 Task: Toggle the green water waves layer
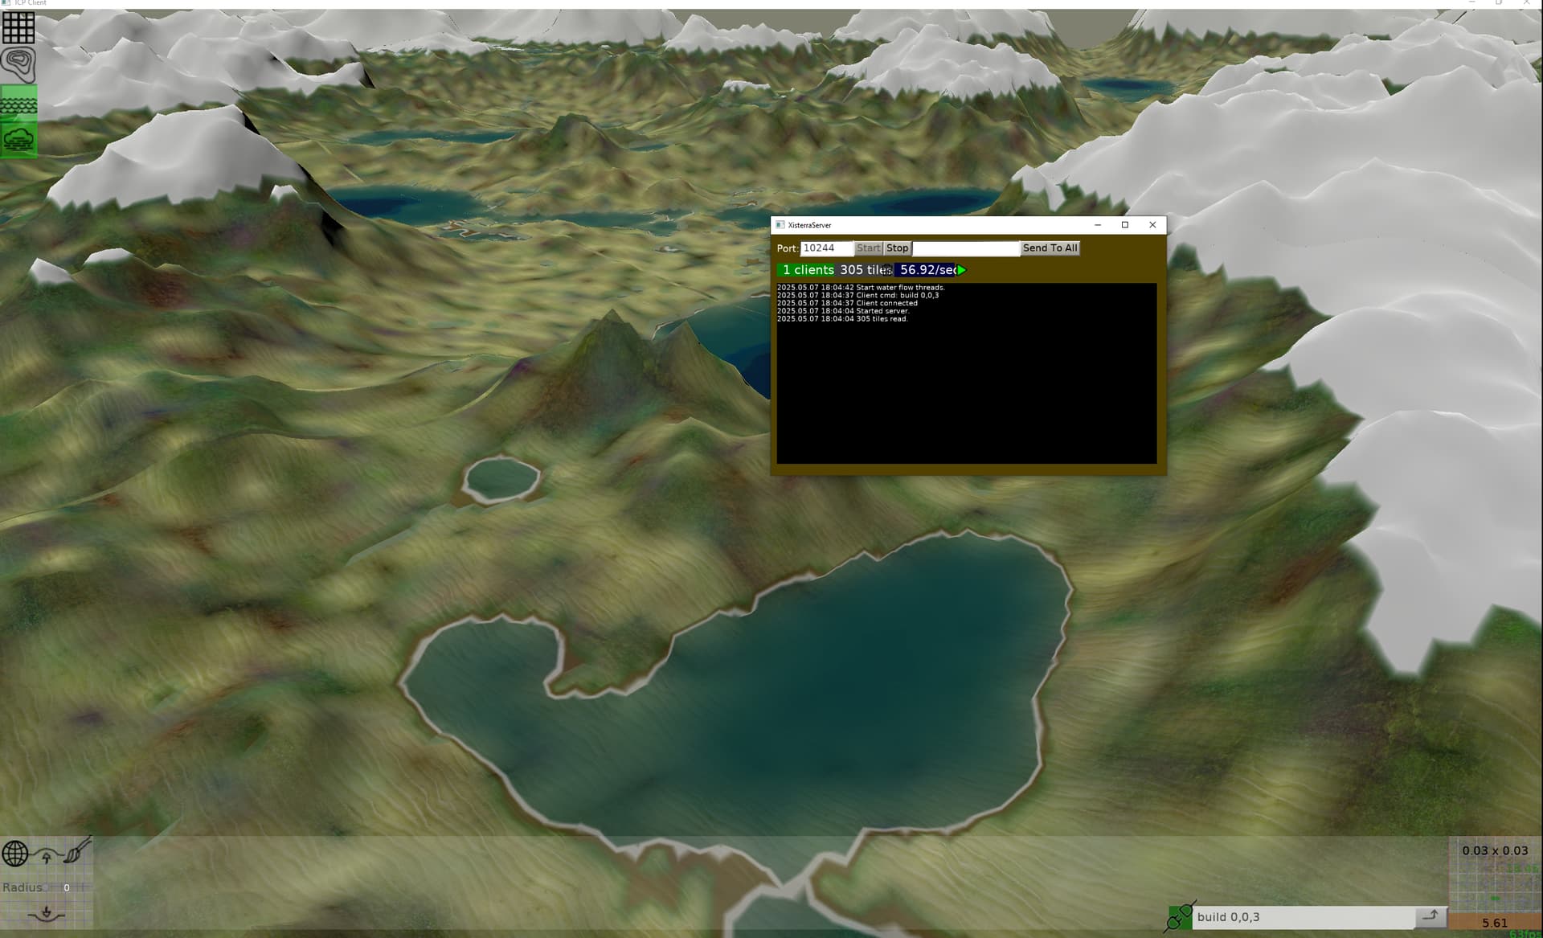[x=18, y=103]
